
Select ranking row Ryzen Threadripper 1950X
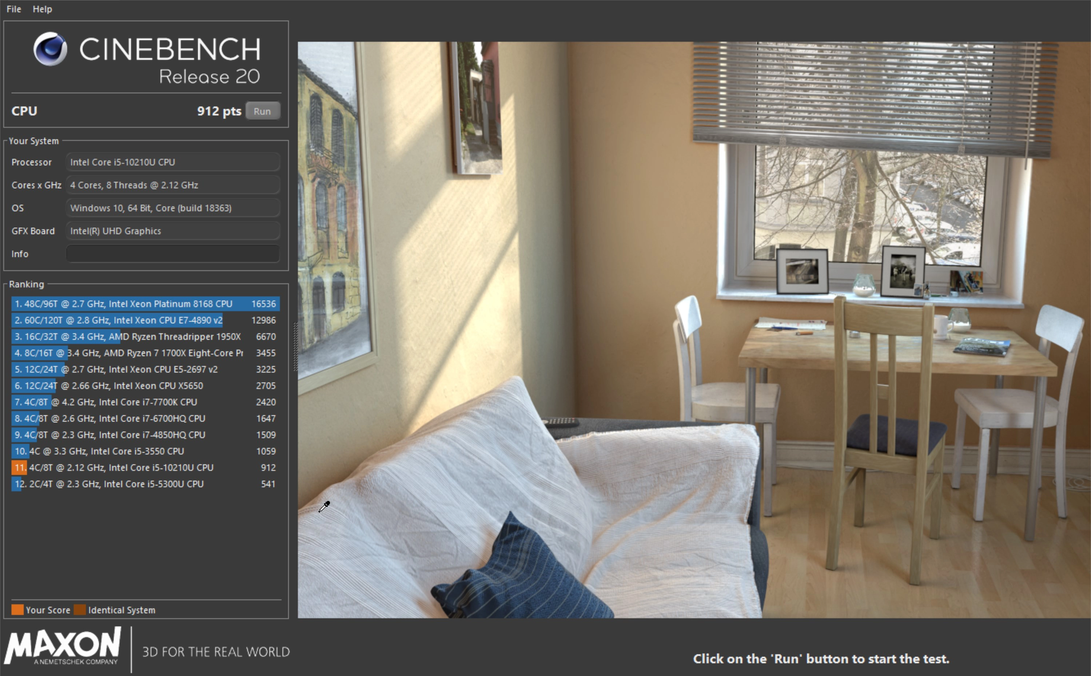[x=145, y=336]
